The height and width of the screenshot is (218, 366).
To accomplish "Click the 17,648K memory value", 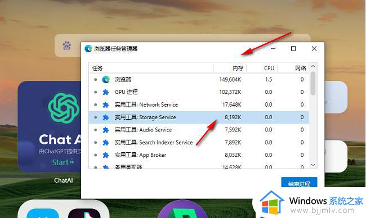I will [231, 105].
